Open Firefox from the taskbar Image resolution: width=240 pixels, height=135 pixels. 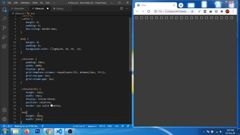(27, 132)
